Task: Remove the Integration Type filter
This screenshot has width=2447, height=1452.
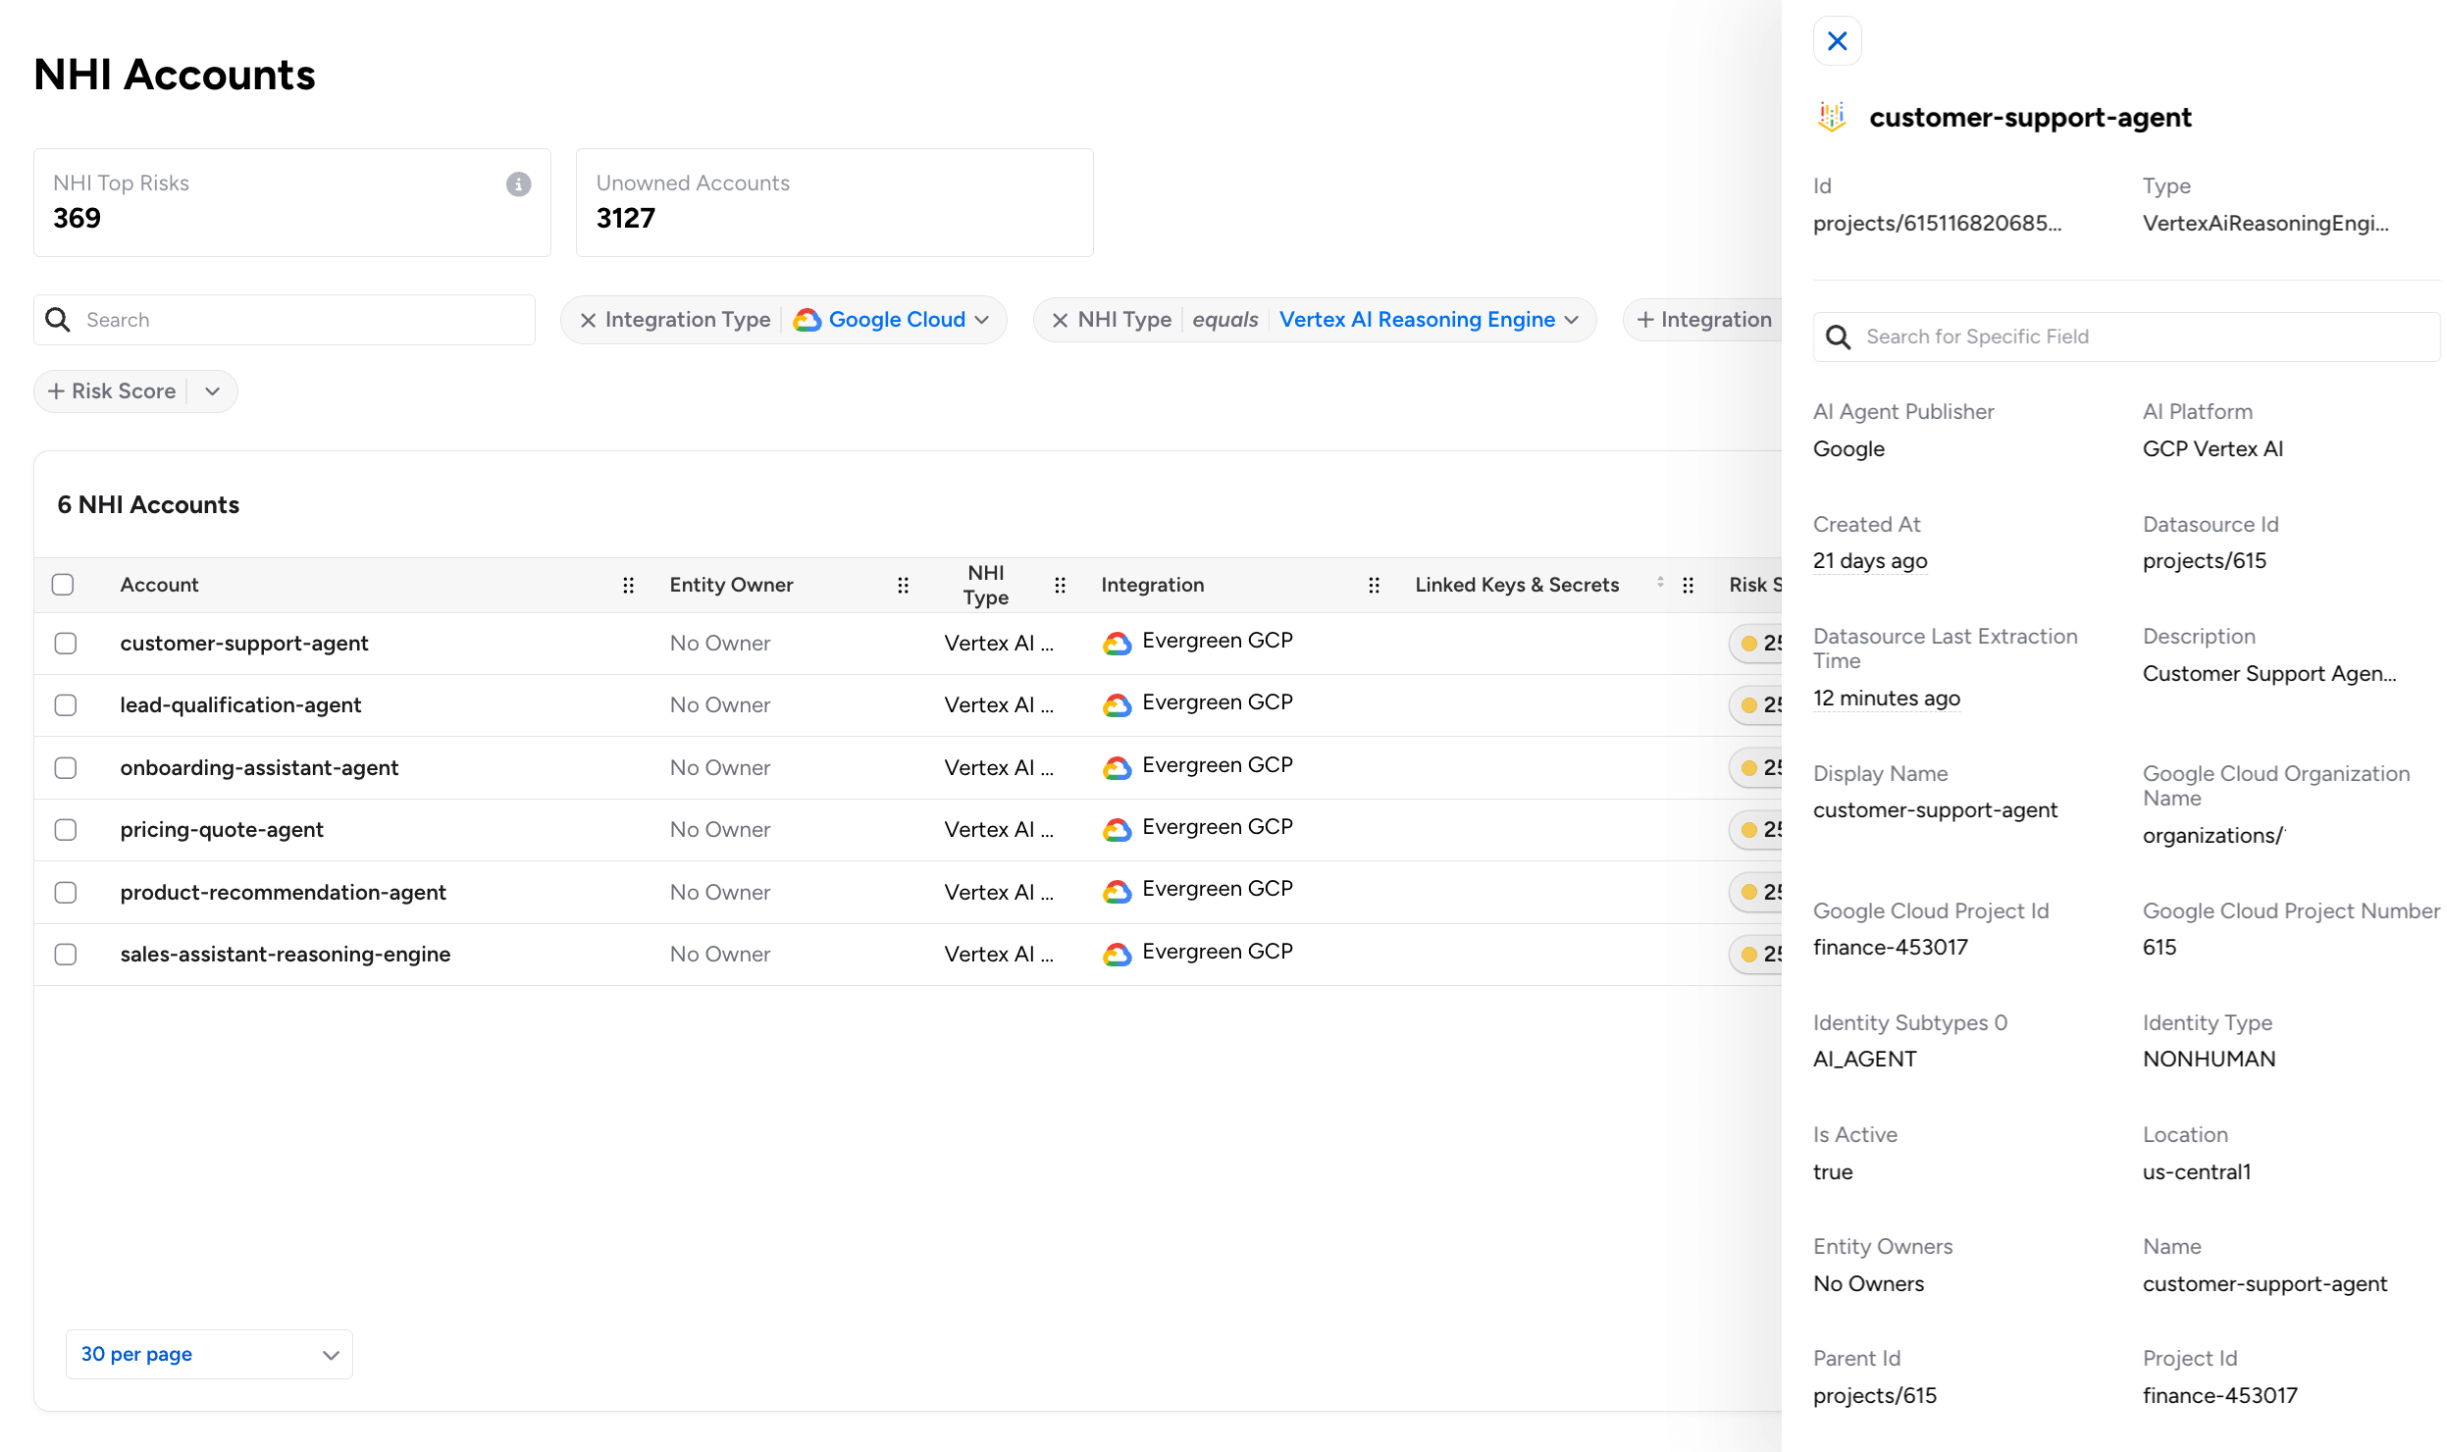Action: tap(588, 320)
